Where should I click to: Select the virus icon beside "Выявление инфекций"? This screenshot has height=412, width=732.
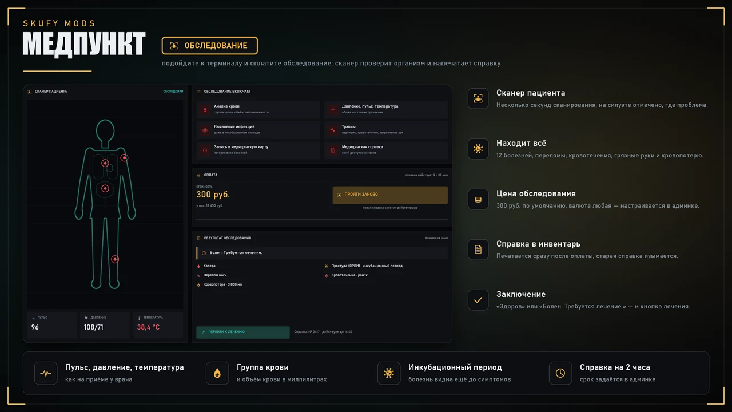pyautogui.click(x=205, y=130)
